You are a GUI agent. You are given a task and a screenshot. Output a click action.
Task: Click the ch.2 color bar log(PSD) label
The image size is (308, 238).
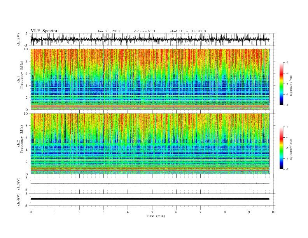tap(291, 149)
